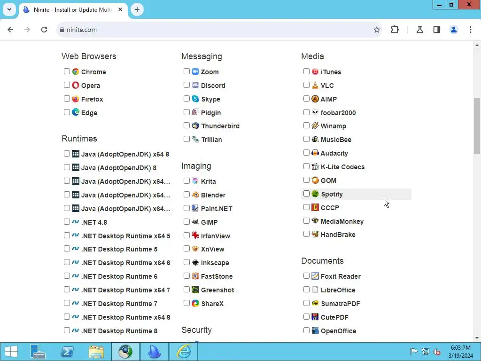
Task: Click the Edge logo icon
Action: coord(76,112)
